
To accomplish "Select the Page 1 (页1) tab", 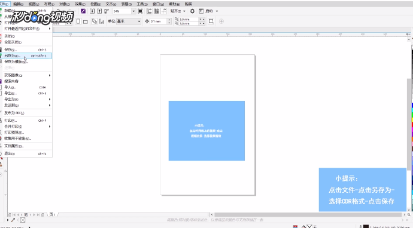I will tap(53, 215).
